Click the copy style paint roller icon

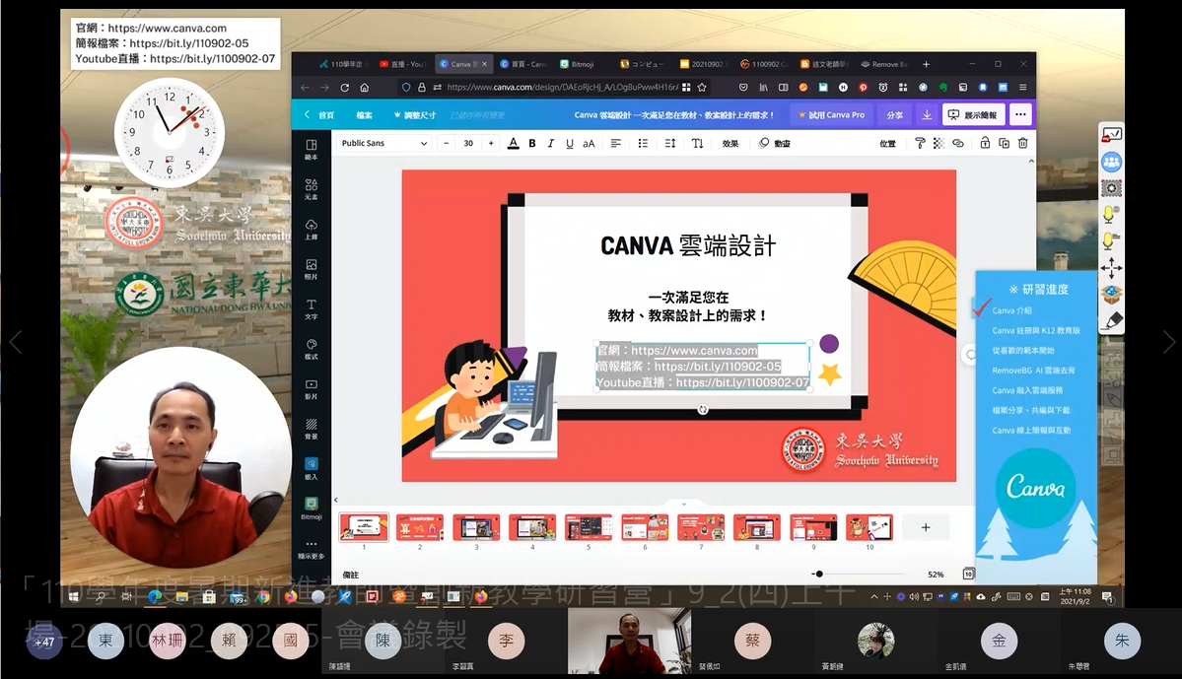(920, 143)
